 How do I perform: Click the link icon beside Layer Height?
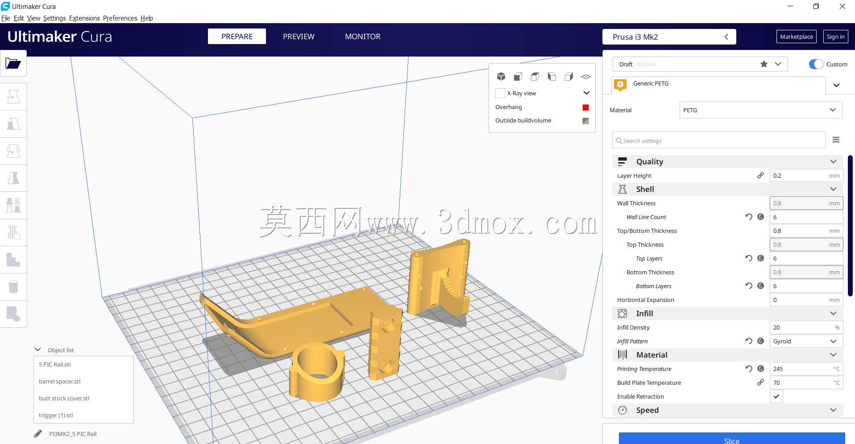pyautogui.click(x=761, y=175)
